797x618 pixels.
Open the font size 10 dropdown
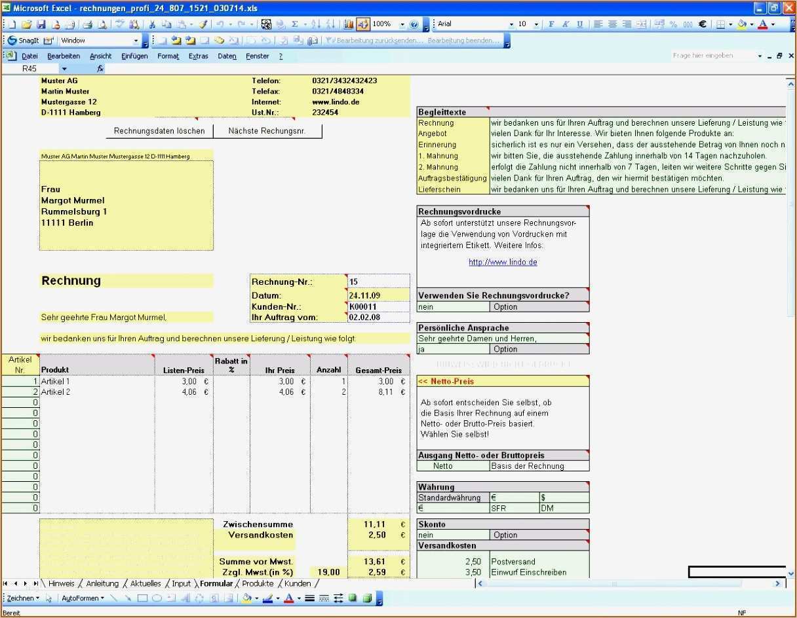tap(536, 24)
